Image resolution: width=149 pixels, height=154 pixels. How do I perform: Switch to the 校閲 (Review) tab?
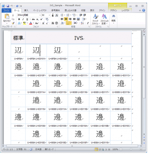[x=83, y=10]
